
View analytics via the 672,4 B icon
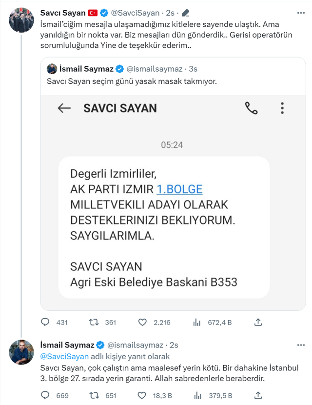pyautogui.click(x=197, y=322)
